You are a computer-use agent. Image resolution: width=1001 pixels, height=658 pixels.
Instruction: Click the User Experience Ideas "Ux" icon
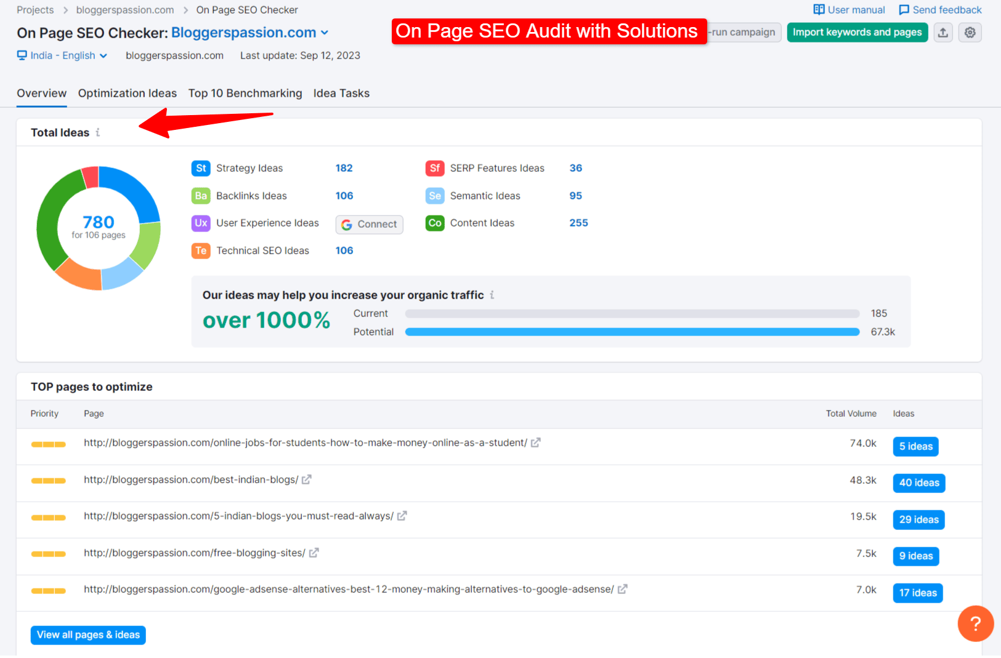click(201, 223)
